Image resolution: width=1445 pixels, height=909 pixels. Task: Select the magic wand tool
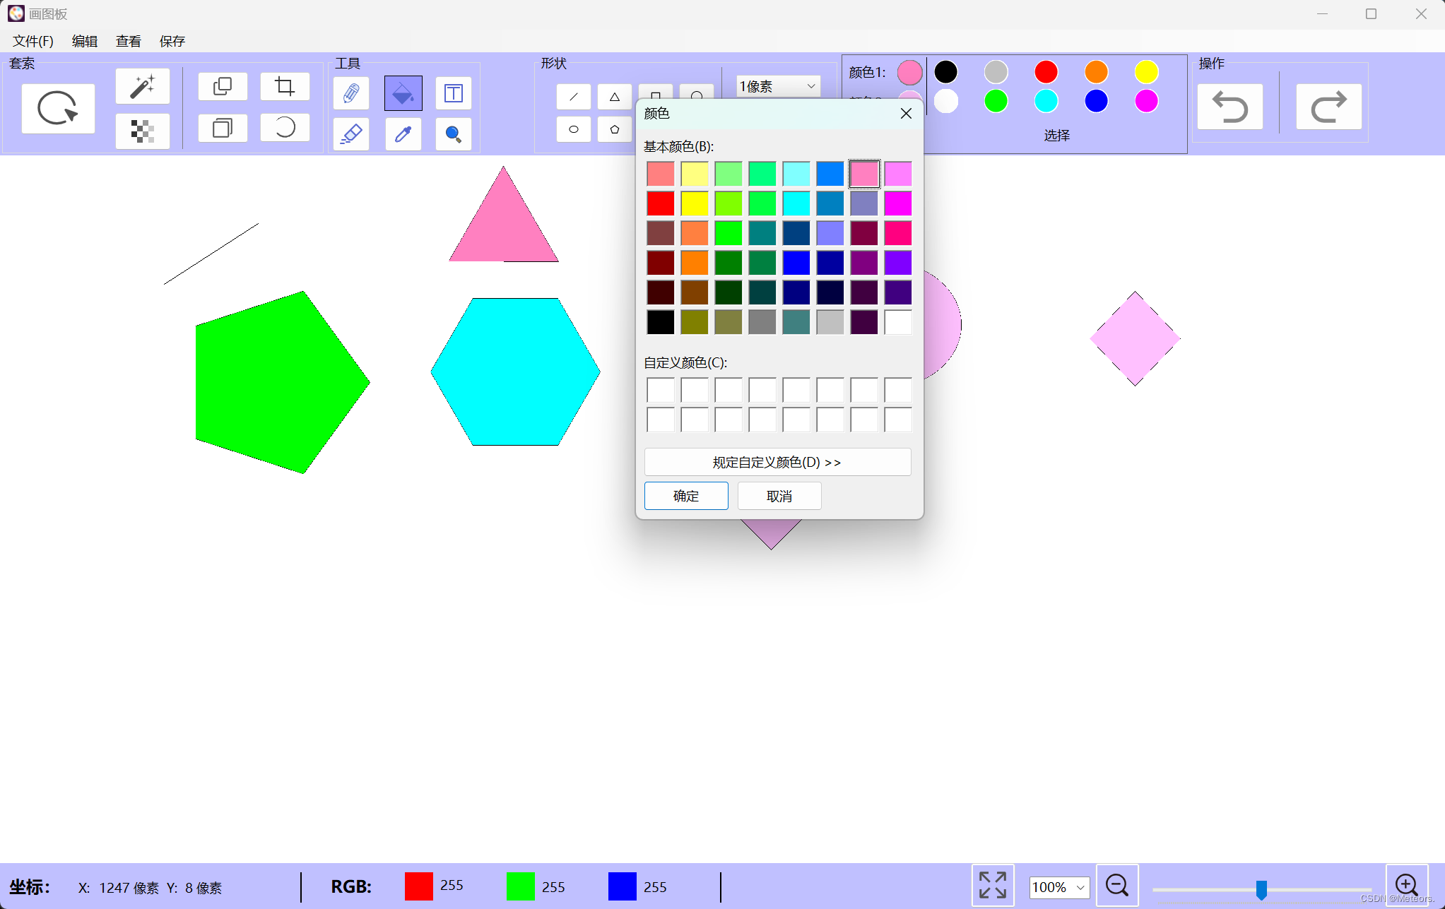pyautogui.click(x=143, y=87)
